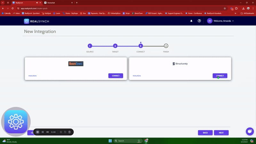Open the chat support bubble
256x144 pixels.
(x=250, y=132)
